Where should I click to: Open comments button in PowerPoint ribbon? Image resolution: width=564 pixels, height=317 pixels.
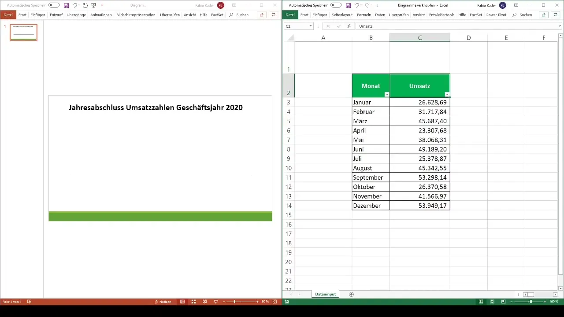coord(274,15)
